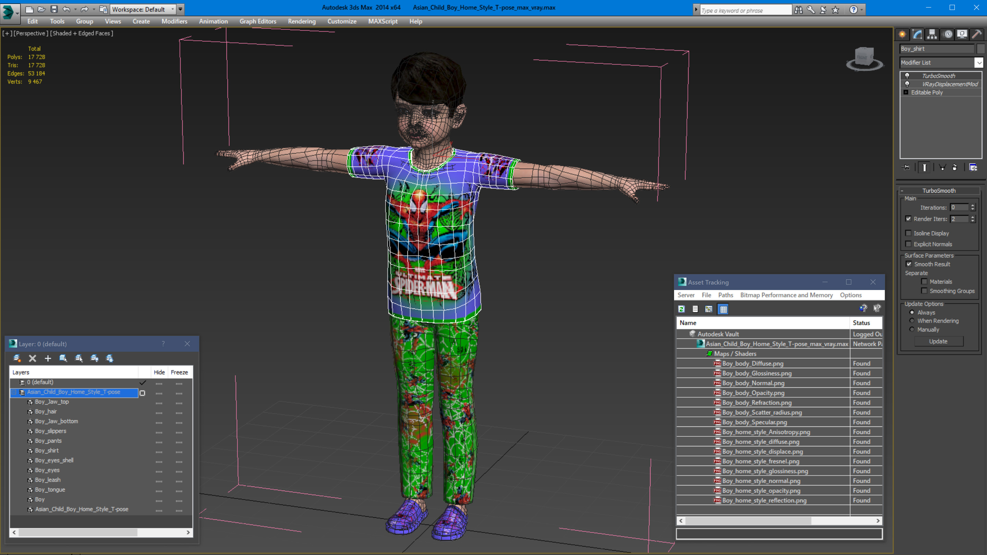Click the Boy_shirt object name field
987x555 pixels.
coord(937,49)
